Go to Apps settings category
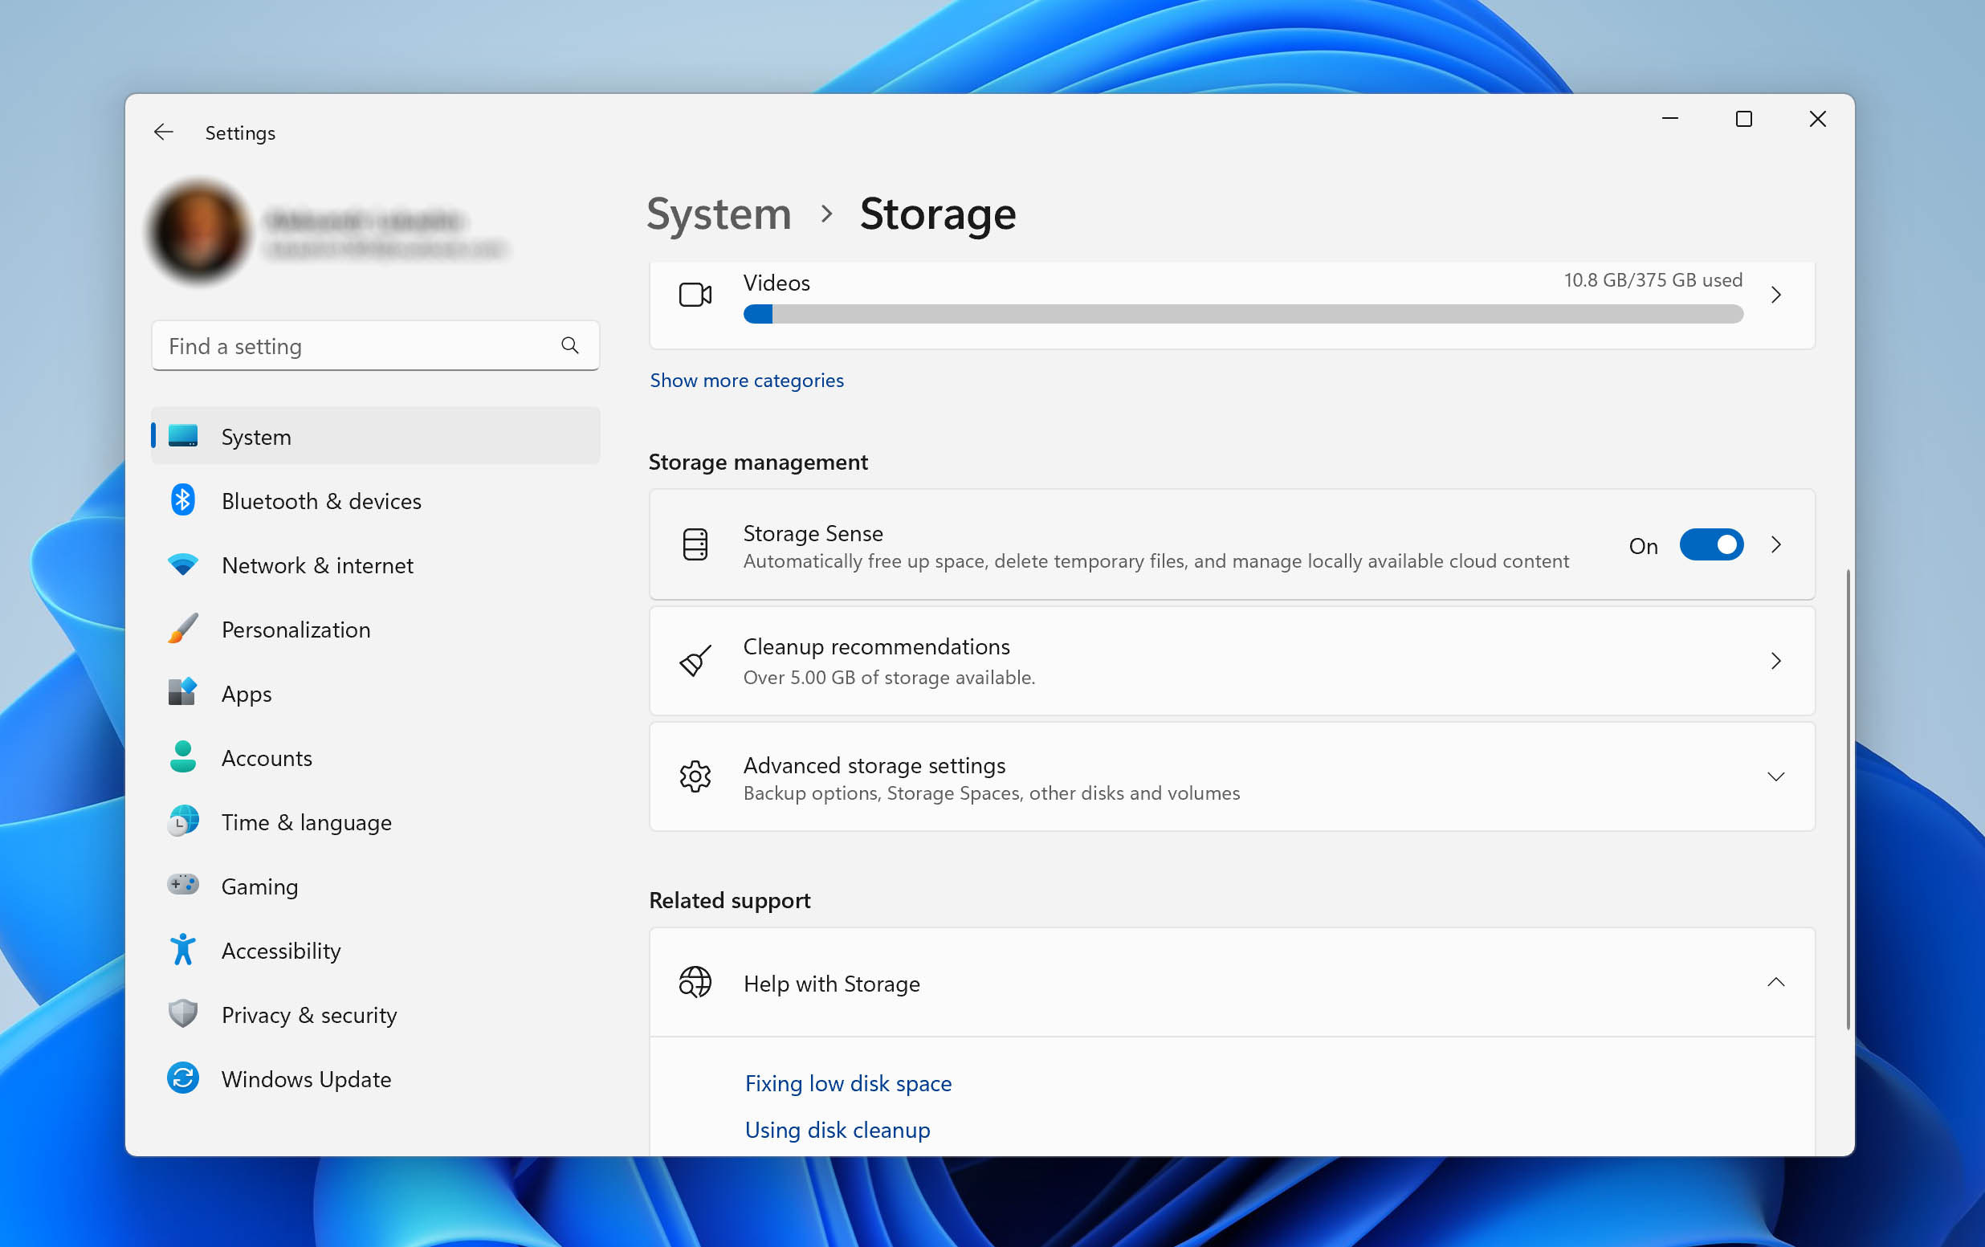The width and height of the screenshot is (1985, 1247). click(x=376, y=693)
